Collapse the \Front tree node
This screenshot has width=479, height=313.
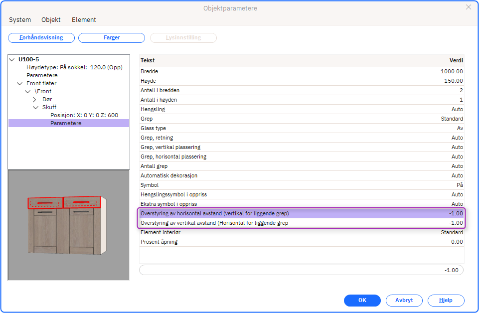pyautogui.click(x=28, y=91)
